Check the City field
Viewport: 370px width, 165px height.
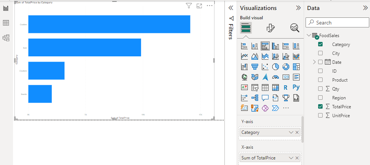point(320,53)
